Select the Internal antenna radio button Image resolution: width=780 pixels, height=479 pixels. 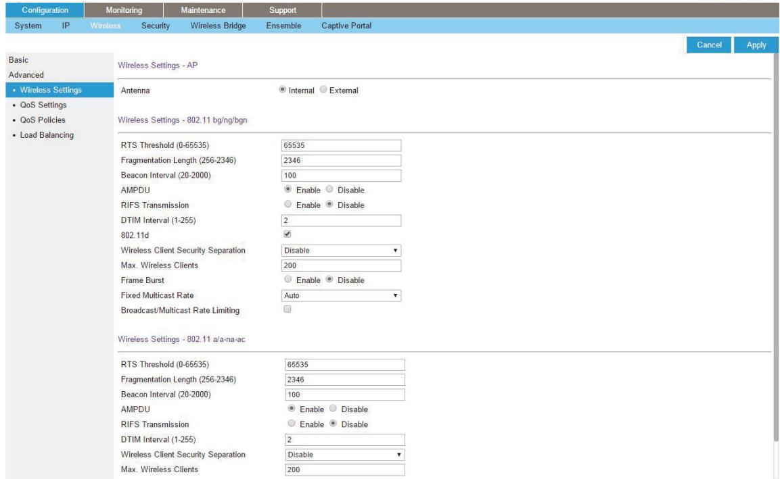tap(283, 90)
